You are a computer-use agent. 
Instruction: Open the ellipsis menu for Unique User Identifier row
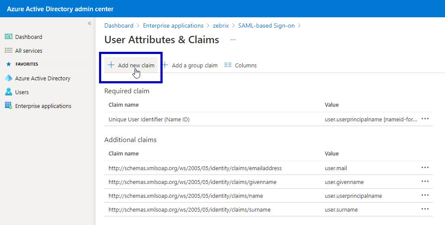pos(425,119)
